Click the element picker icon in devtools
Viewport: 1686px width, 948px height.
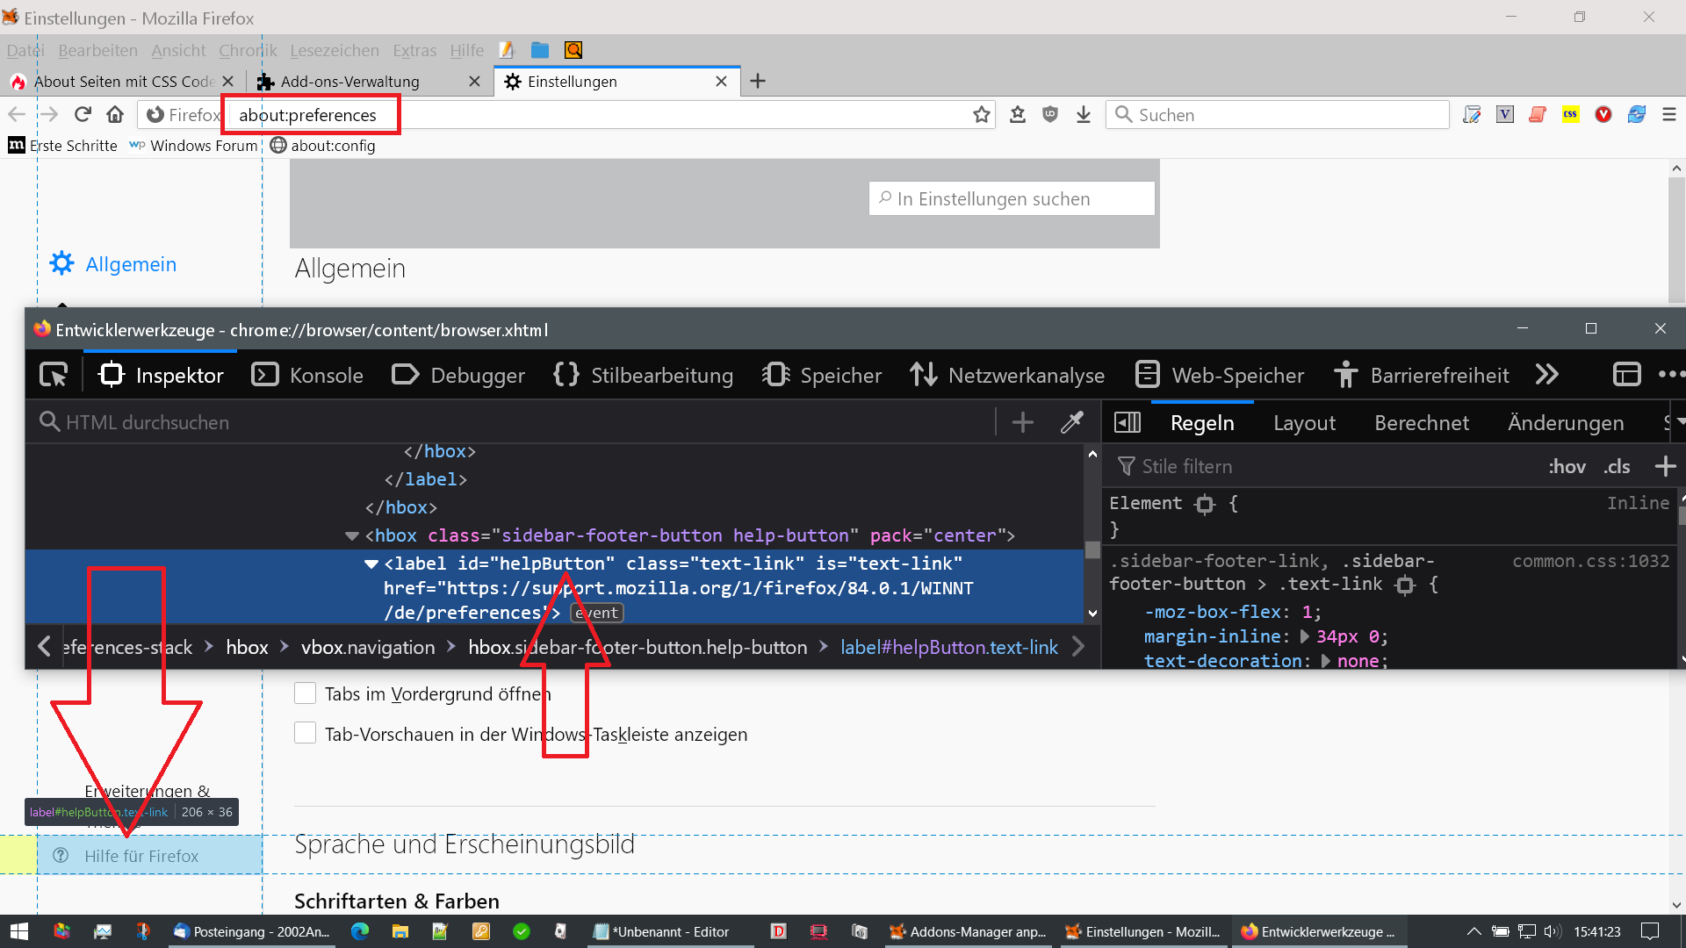(x=54, y=376)
